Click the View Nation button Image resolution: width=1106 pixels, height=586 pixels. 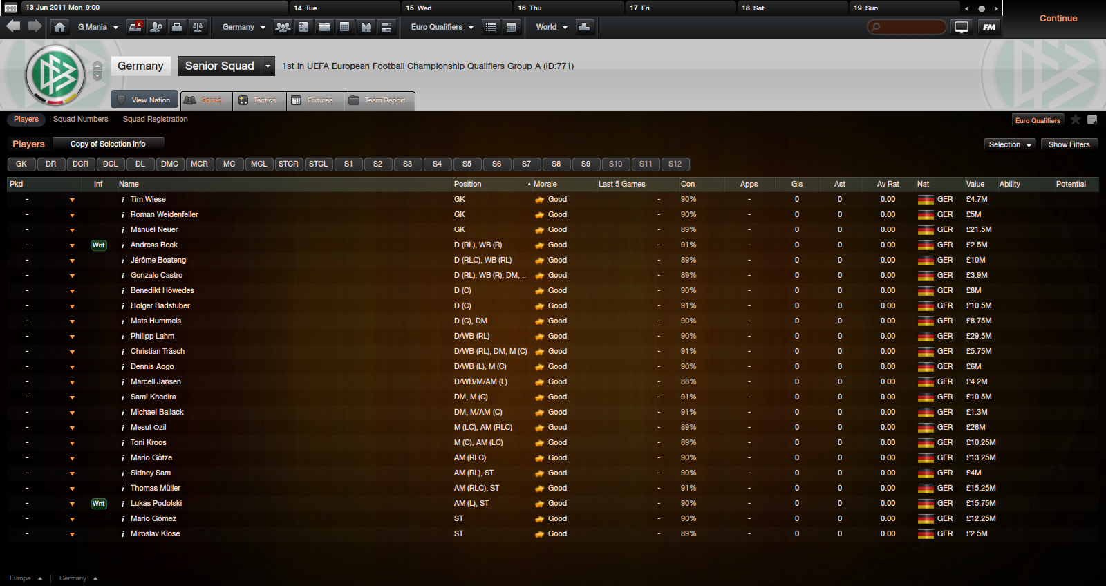[x=144, y=100]
